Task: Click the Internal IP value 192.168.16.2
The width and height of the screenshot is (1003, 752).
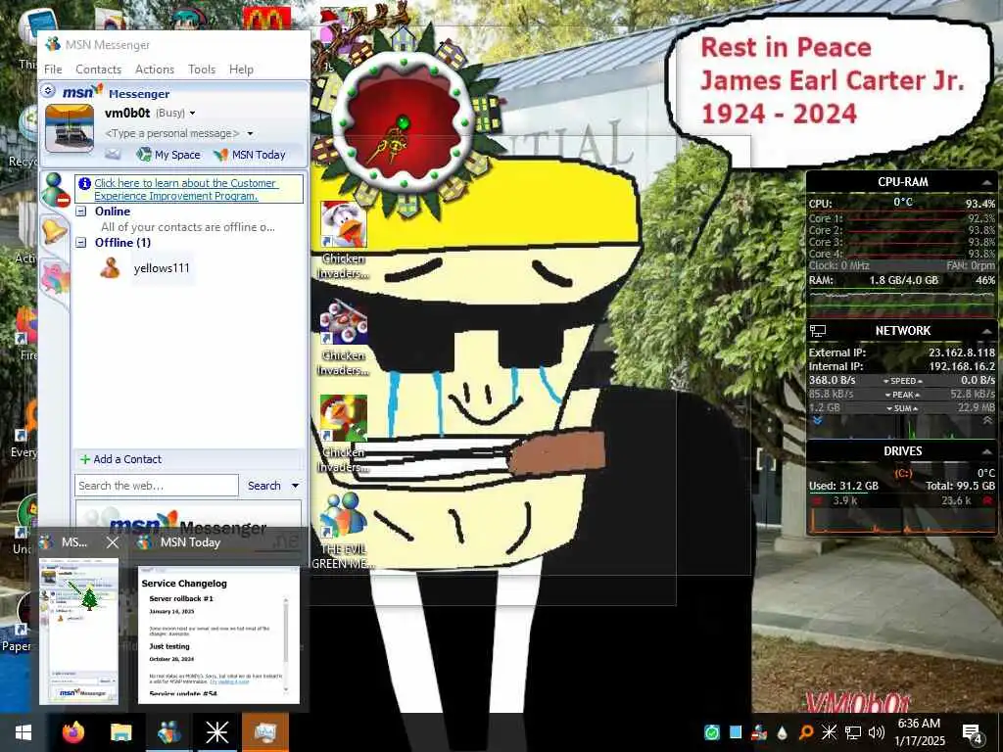Action: point(962,366)
